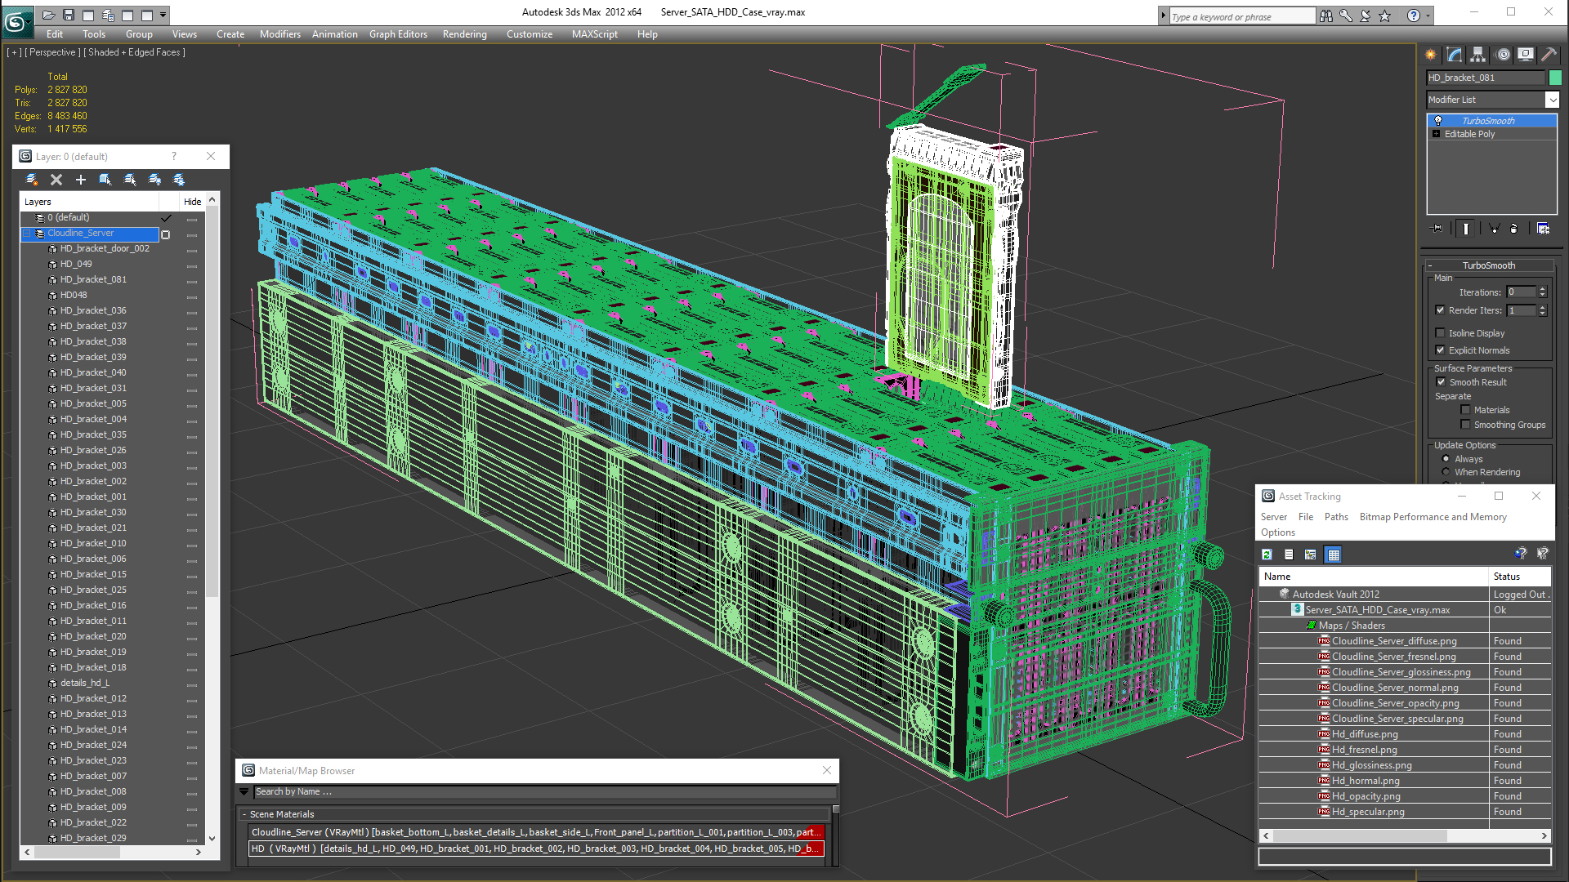Click the Rendering menu in menu bar
This screenshot has height=882, width=1569.
464,33
